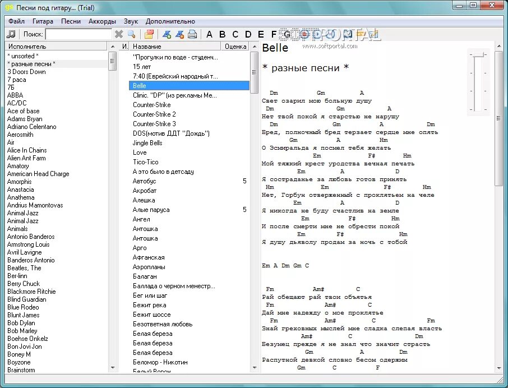Click the increase font size icon
The image size is (508, 388).
(x=167, y=34)
